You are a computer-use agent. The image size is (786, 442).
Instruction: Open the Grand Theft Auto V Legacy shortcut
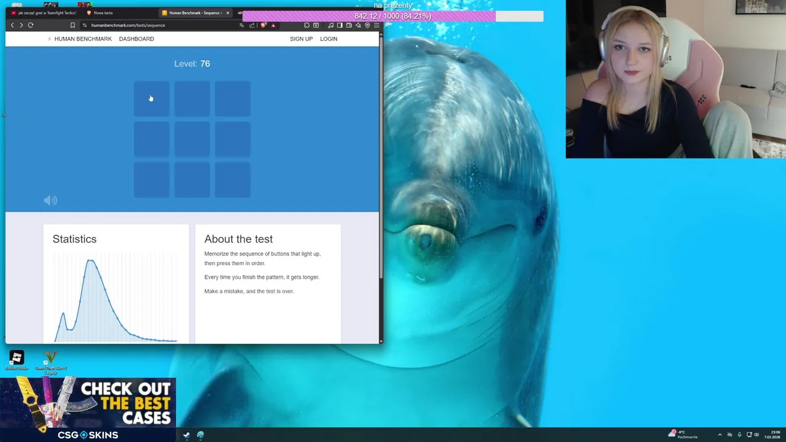pyautogui.click(x=51, y=362)
